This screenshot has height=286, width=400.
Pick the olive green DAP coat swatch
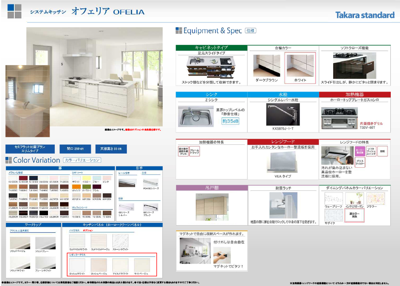(x=86, y=186)
